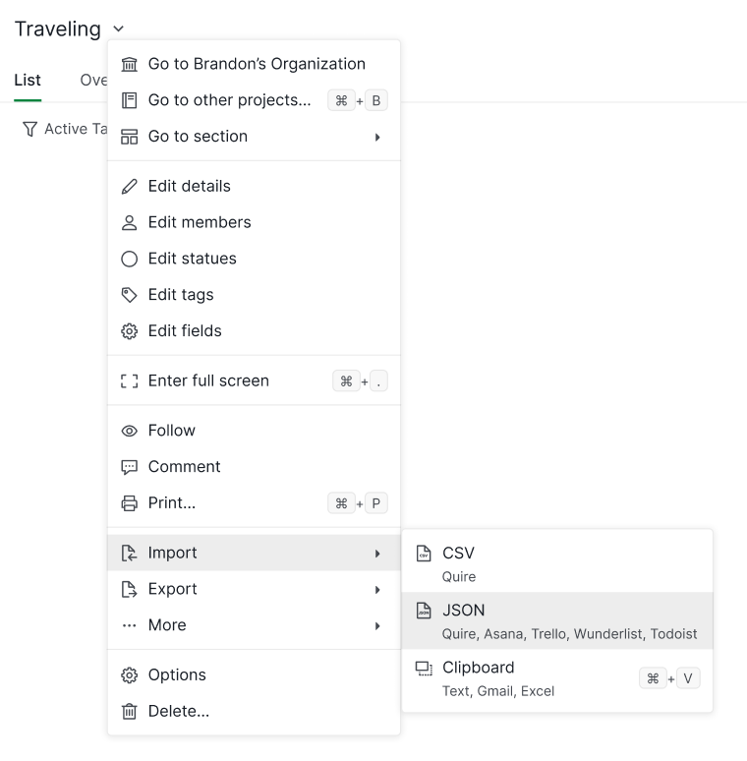Screen dimensions: 747x761
Task: Toggle Follow with the eye icon
Action: pos(254,431)
